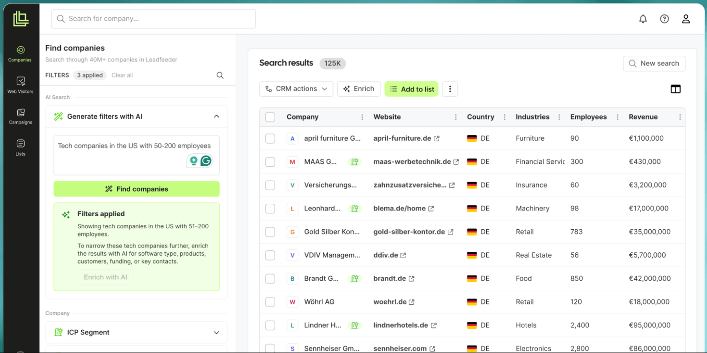Screen dimensions: 707x353
Task: Open Website column options menu
Action: (x=455, y=117)
